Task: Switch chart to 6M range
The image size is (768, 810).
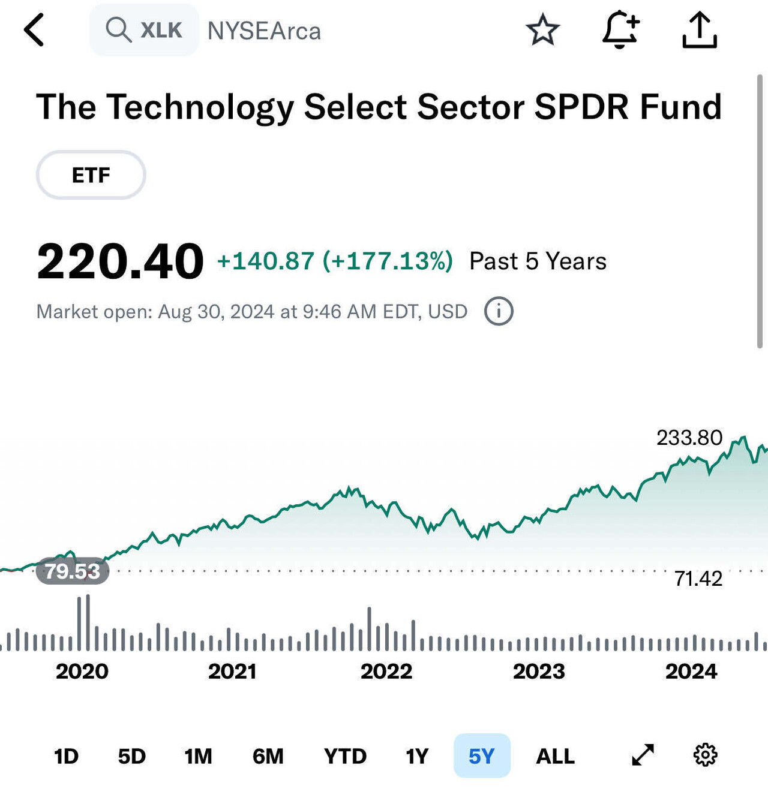Action: click(268, 756)
